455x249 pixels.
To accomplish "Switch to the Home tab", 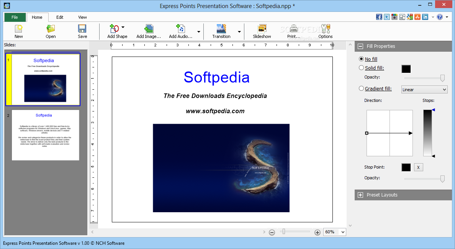I will point(37,17).
